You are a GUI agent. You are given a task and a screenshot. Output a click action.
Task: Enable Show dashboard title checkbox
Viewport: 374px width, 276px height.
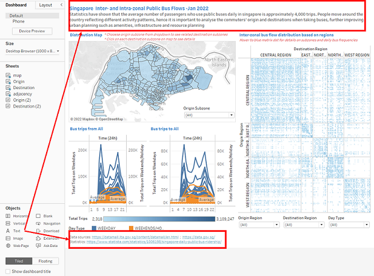click(x=8, y=271)
